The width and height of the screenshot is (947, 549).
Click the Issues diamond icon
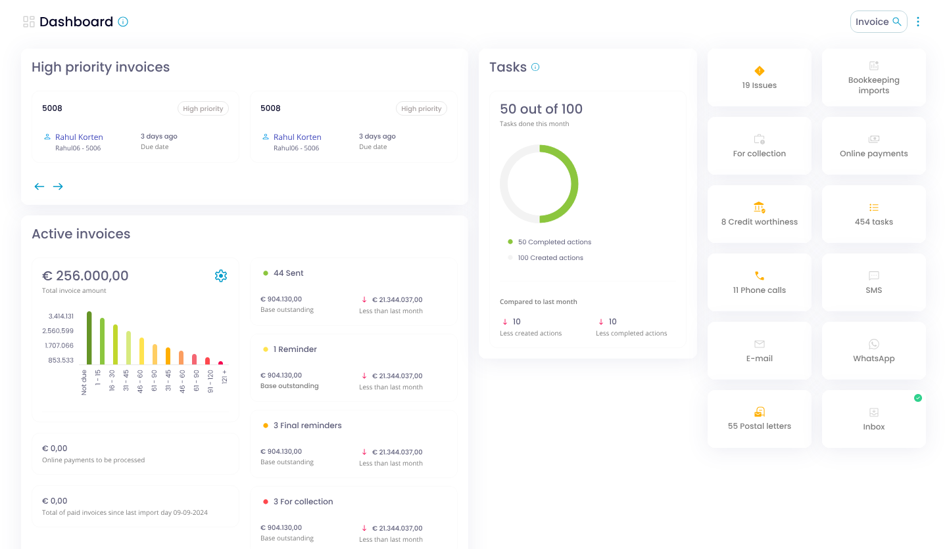(759, 70)
